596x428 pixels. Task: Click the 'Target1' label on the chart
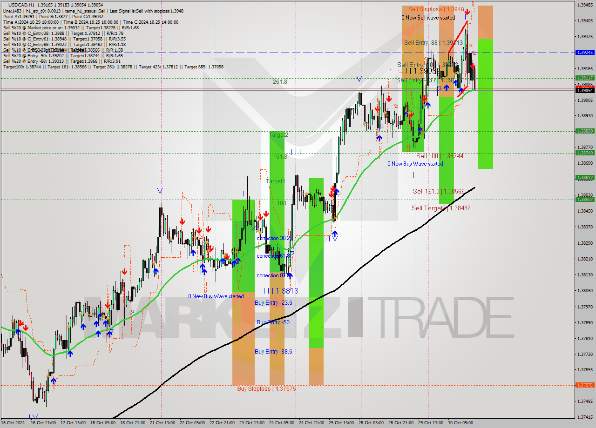point(276,181)
